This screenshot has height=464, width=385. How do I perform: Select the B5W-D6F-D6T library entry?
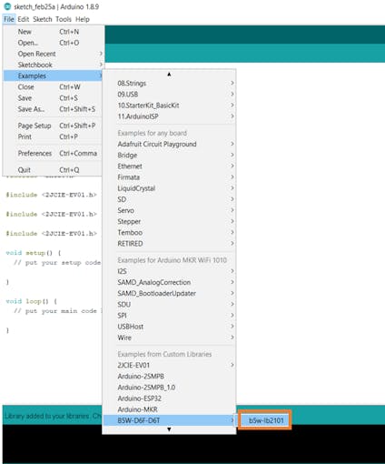pyautogui.click(x=169, y=420)
